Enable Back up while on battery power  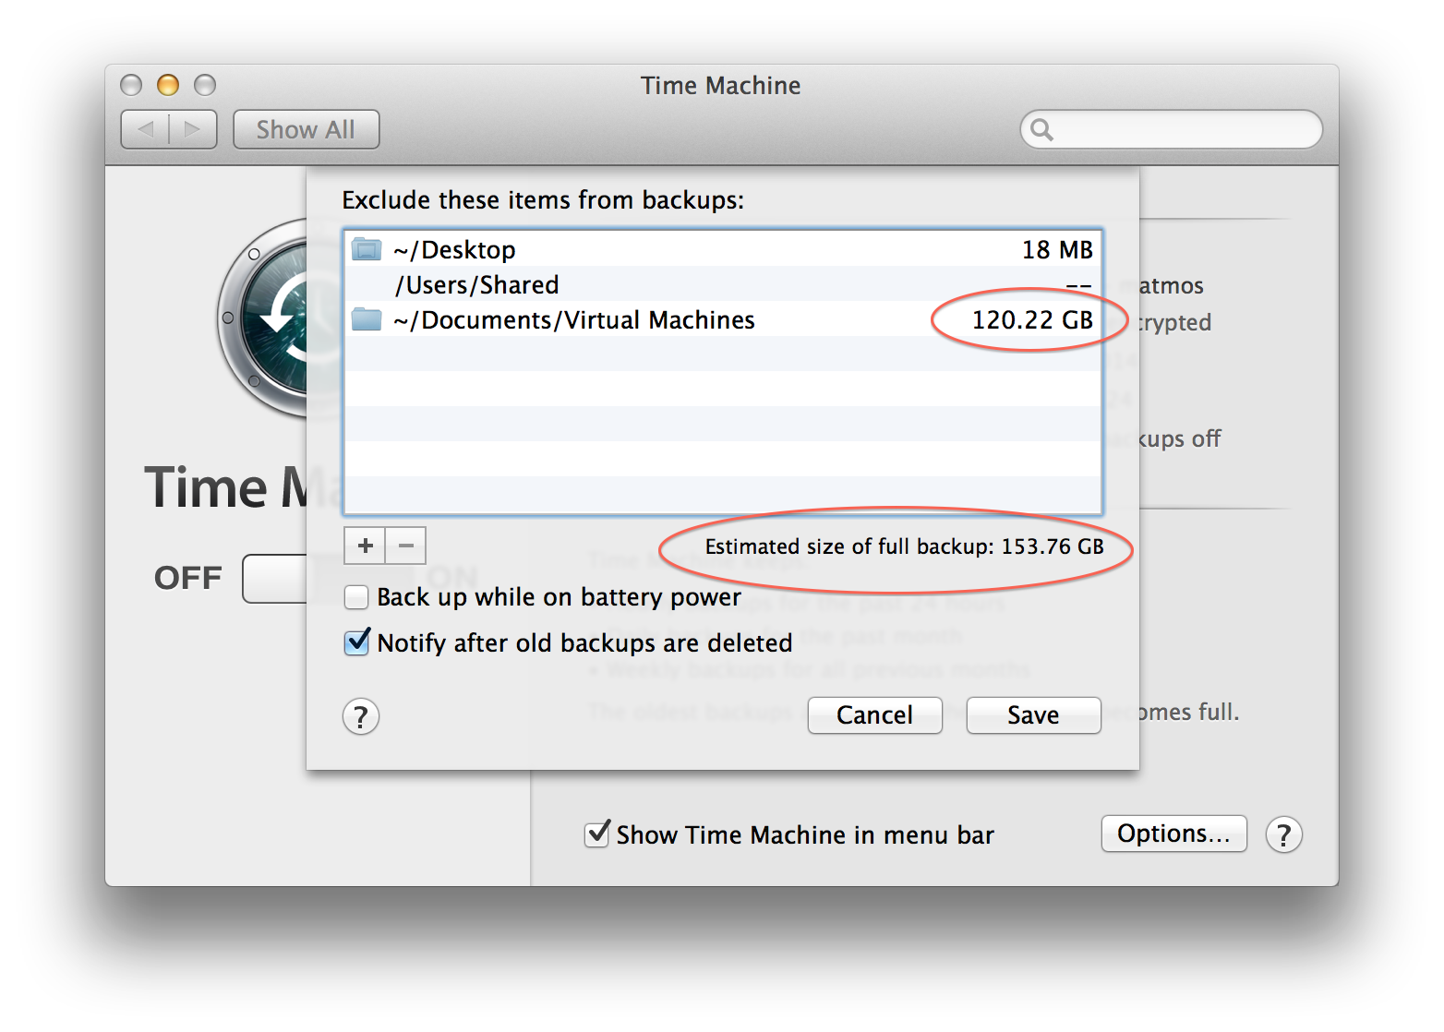point(356,597)
